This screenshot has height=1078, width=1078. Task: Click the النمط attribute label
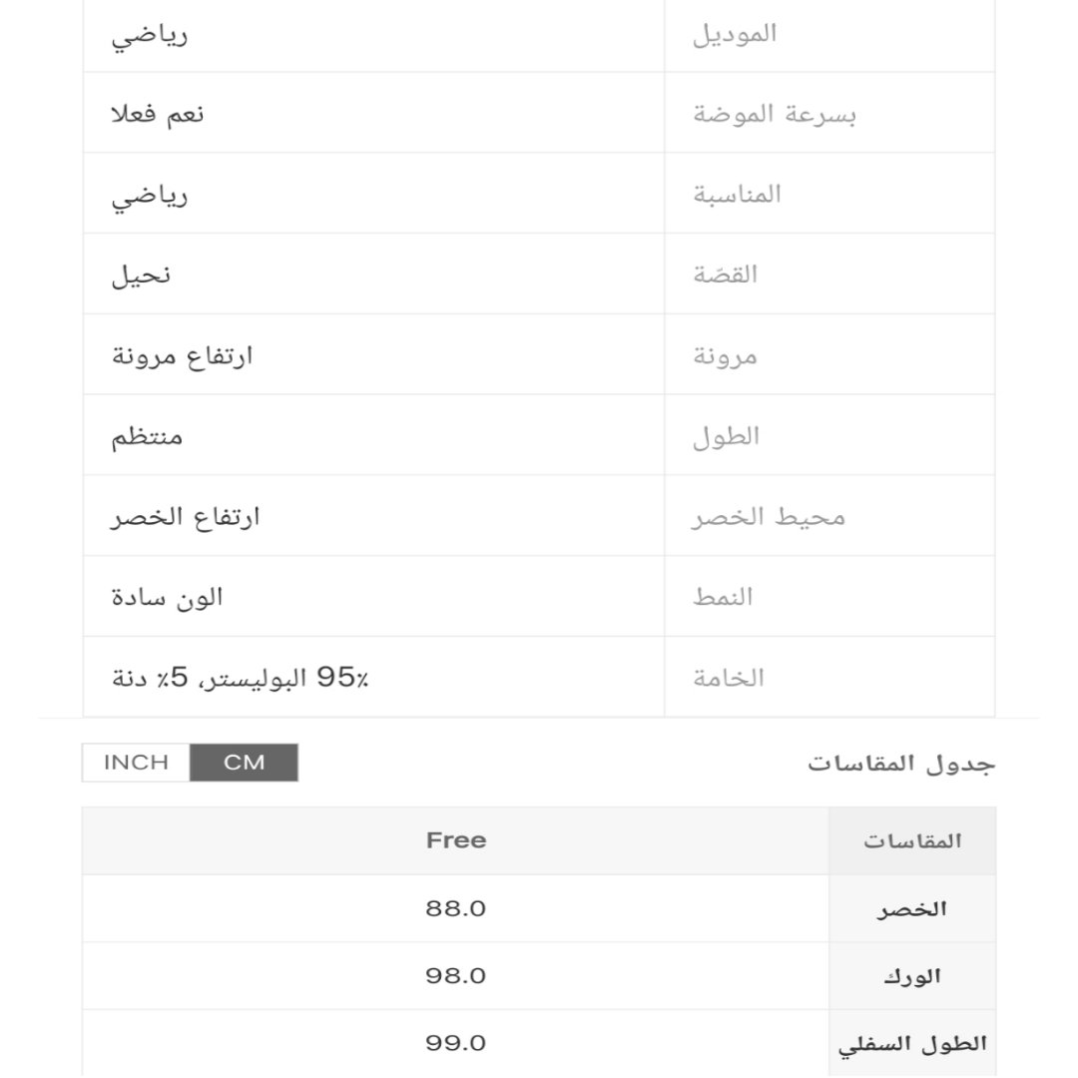pos(723,597)
